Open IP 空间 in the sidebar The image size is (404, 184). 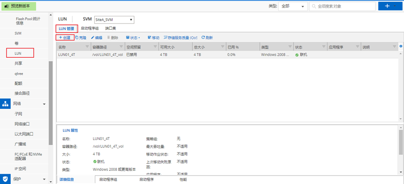tap(20, 169)
